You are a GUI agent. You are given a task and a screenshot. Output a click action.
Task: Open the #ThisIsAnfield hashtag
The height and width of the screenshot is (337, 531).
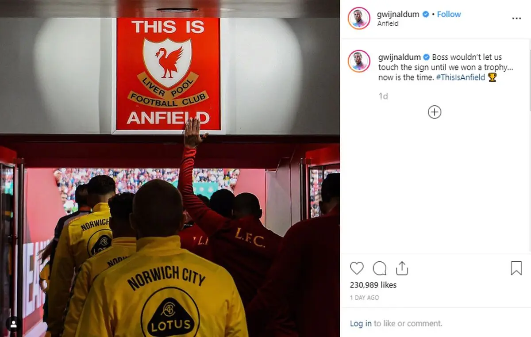(460, 77)
